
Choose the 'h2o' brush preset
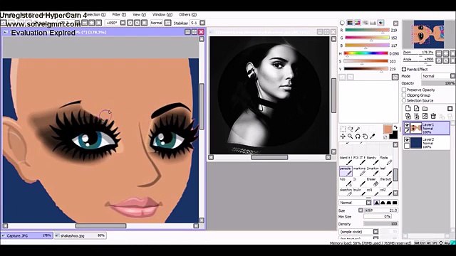(346, 182)
